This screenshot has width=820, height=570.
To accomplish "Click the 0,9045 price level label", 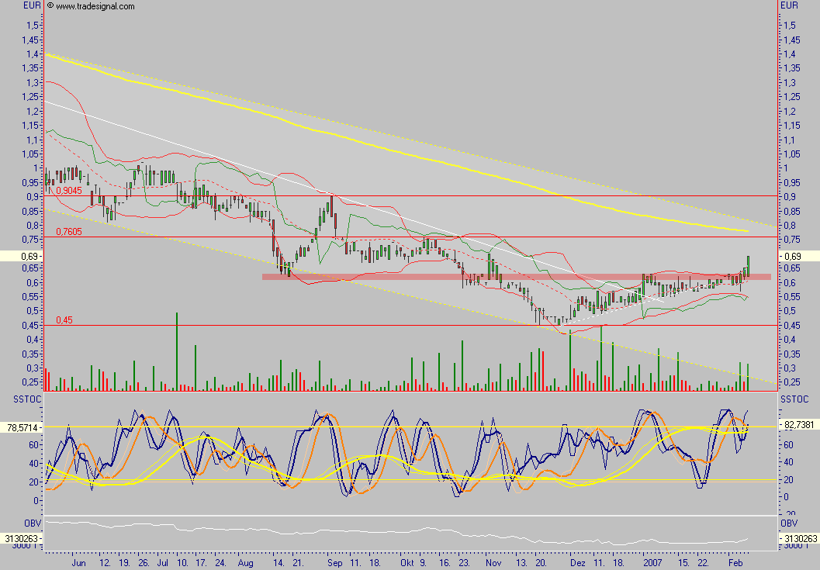I will [68, 189].
